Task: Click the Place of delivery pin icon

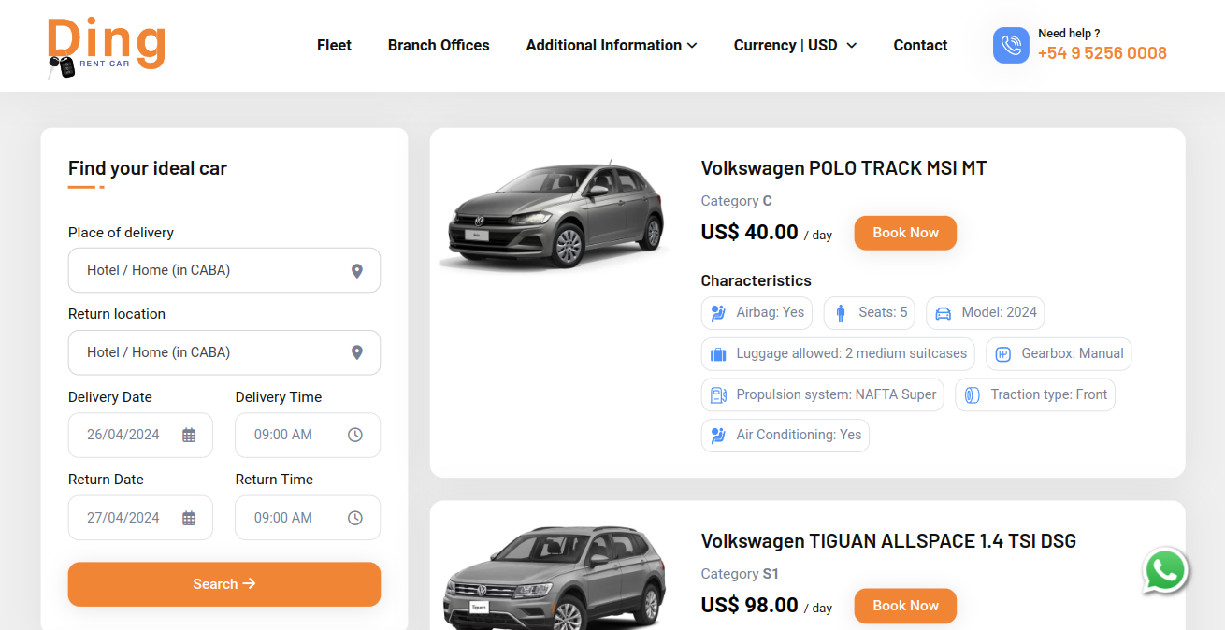Action: tap(356, 271)
